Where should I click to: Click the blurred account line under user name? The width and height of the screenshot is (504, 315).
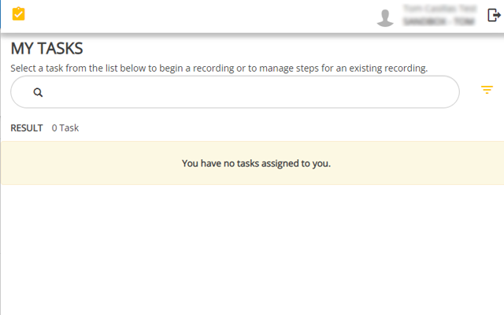click(439, 22)
